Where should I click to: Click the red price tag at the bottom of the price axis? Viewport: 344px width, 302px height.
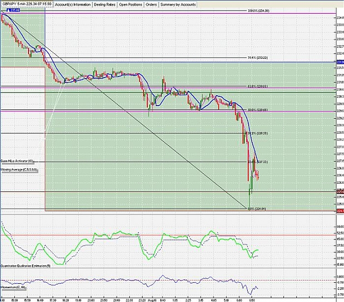click(x=340, y=211)
